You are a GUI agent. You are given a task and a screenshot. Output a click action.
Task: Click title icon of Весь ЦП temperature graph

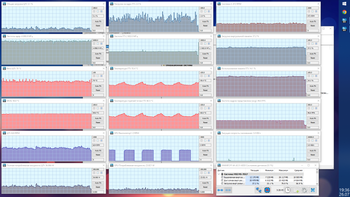point(4,68)
